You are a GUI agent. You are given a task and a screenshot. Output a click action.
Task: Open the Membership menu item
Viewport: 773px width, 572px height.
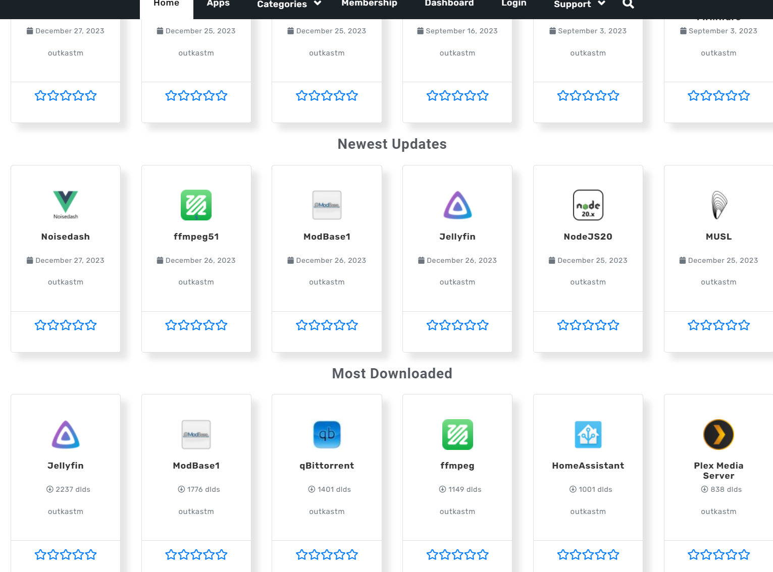coord(369,4)
